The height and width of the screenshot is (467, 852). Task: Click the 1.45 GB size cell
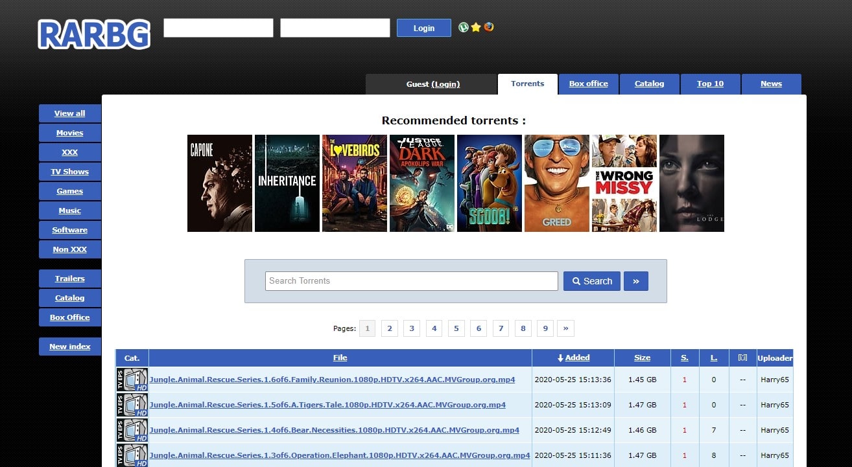coord(643,380)
